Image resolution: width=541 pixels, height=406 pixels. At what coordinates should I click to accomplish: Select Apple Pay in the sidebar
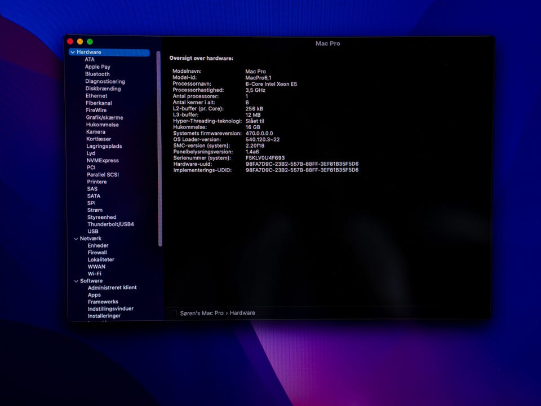97,67
